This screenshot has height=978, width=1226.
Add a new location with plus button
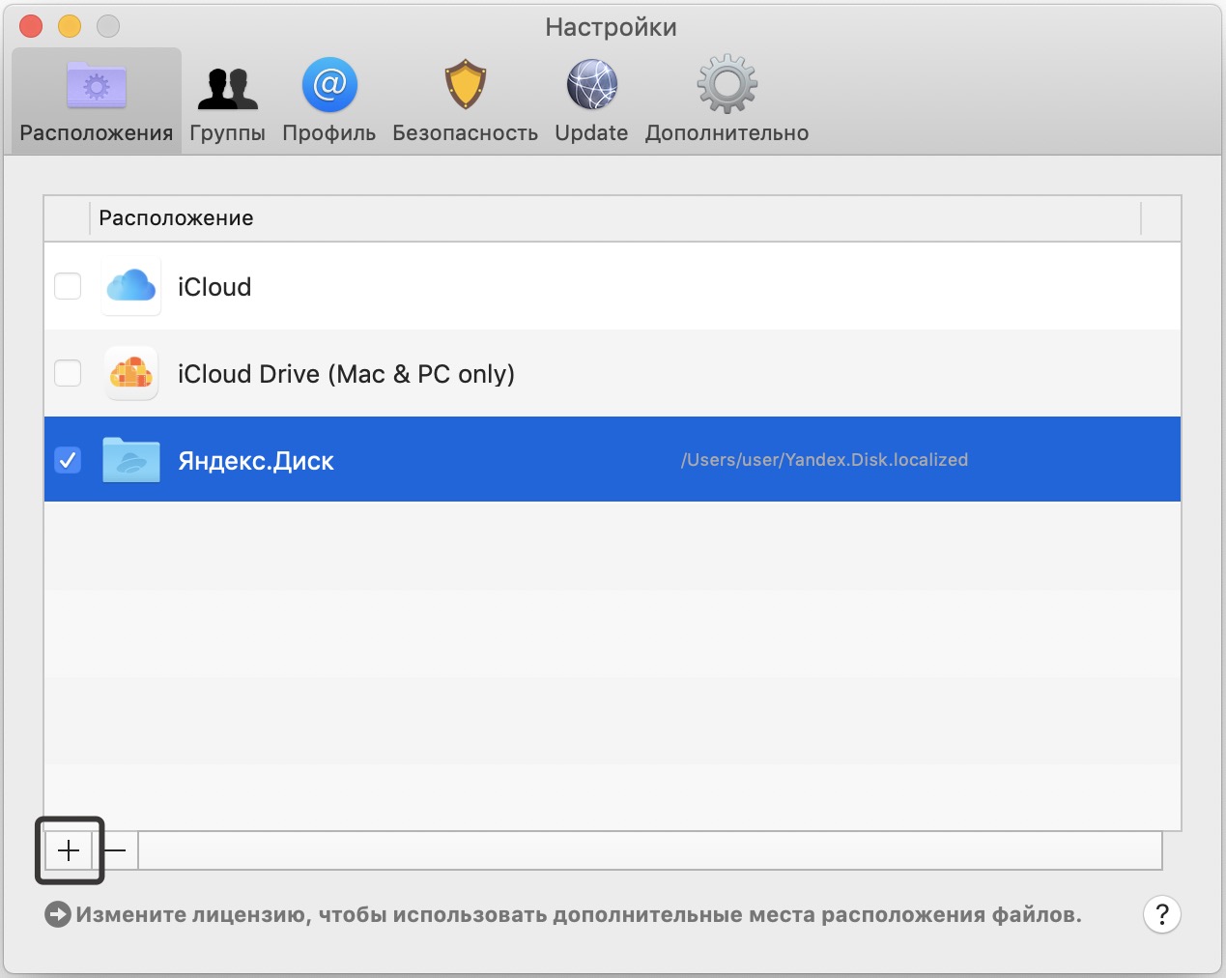69,850
